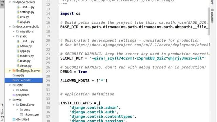The image size is (217, 122).
Task: Open db.sqlite3 file
Action: pyautogui.click(x=23, y=119)
